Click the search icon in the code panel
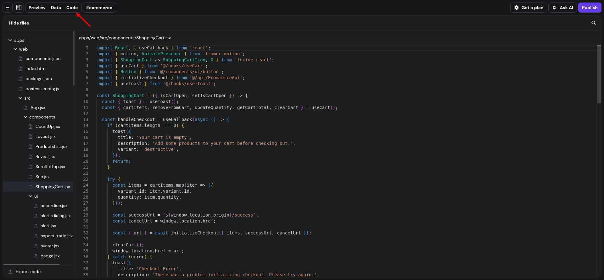The width and height of the screenshot is (604, 280). 593,23
